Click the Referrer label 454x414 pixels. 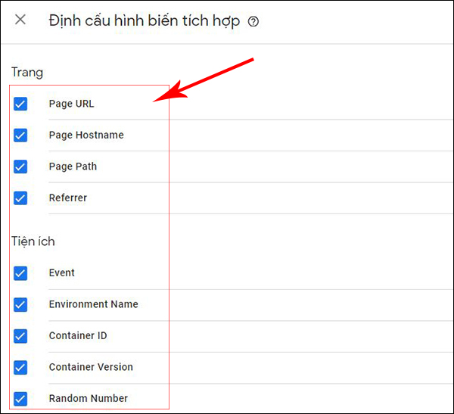pyautogui.click(x=68, y=198)
